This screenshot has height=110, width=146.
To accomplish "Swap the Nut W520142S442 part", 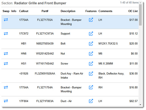I will click(x=6, y=53).
